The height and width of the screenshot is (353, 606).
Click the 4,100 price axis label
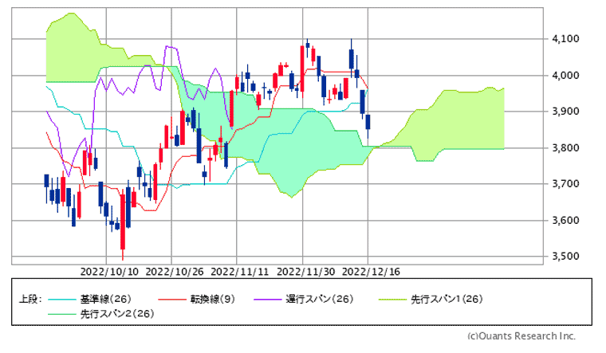[x=564, y=39]
